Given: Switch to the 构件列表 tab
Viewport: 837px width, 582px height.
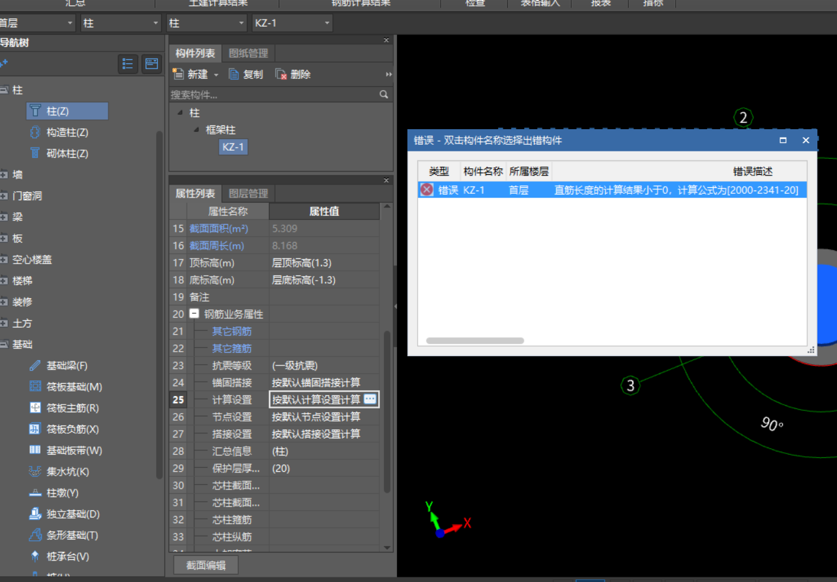Looking at the screenshot, I should pyautogui.click(x=195, y=54).
